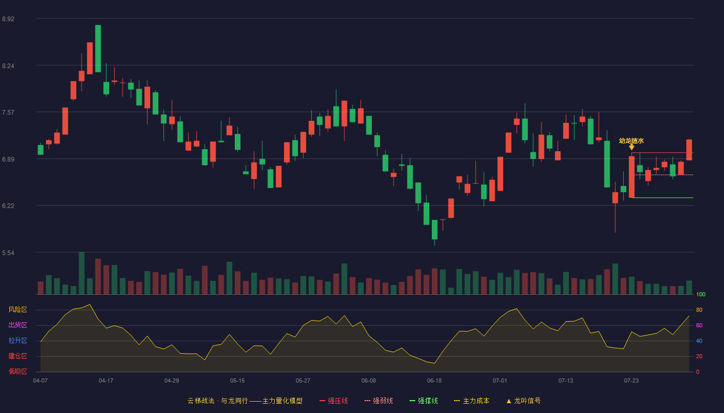Click the 出货区 zone label
Image resolution: width=724 pixels, height=413 pixels.
[x=18, y=325]
